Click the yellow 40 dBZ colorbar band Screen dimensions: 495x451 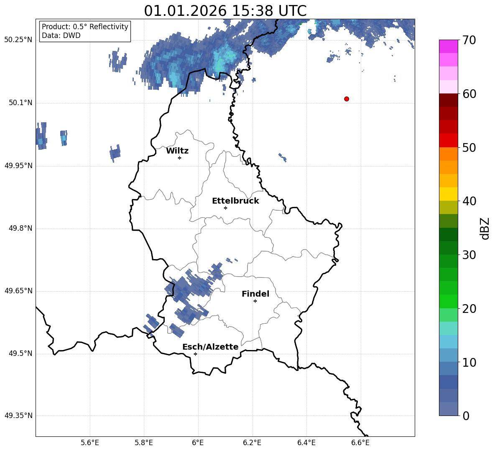pyautogui.click(x=448, y=194)
